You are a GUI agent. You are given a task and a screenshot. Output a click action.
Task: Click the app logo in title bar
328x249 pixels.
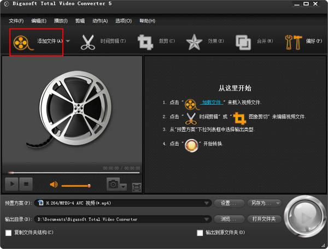pyautogui.click(x=7, y=4)
